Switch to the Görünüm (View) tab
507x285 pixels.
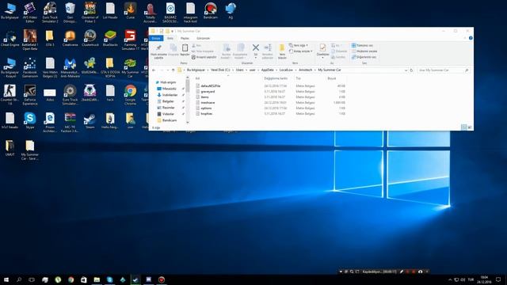click(203, 38)
